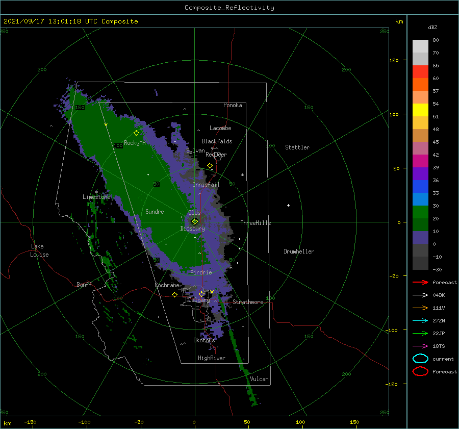459x429 pixels.
Task: Click the RedDeer city label
Action: [216, 155]
